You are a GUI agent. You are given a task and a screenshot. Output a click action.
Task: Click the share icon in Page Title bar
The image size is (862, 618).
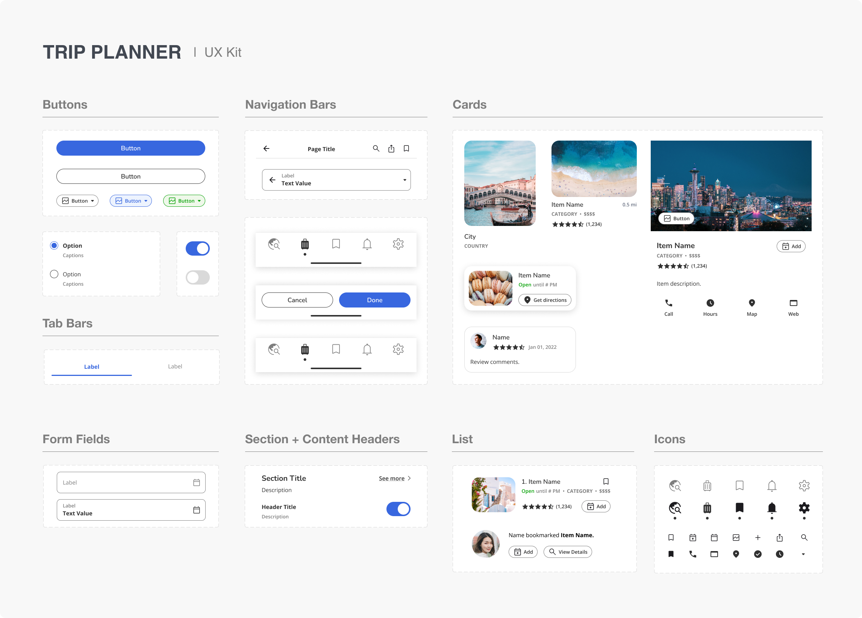391,148
